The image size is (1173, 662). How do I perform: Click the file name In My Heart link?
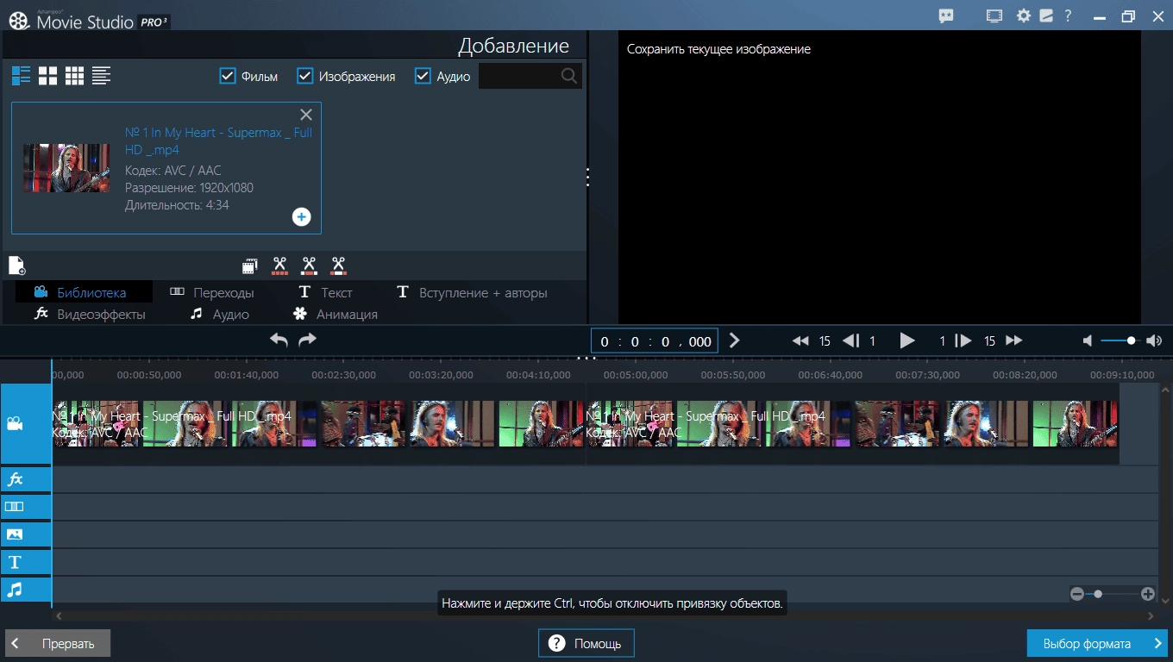(218, 141)
